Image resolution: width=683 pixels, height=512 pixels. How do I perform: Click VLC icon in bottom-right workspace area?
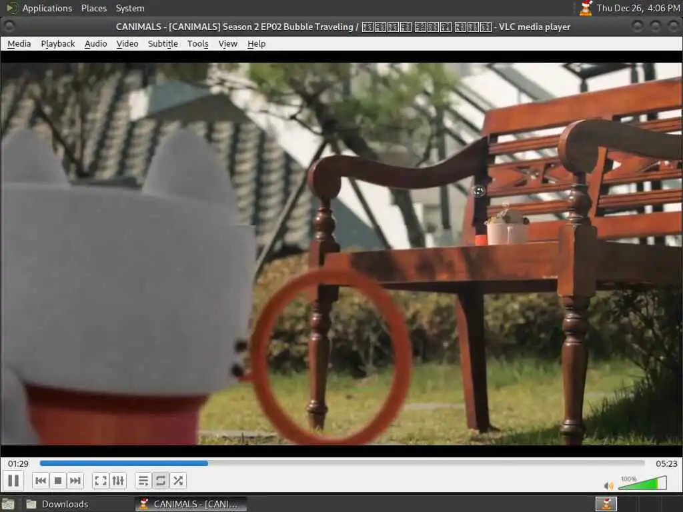coord(606,504)
